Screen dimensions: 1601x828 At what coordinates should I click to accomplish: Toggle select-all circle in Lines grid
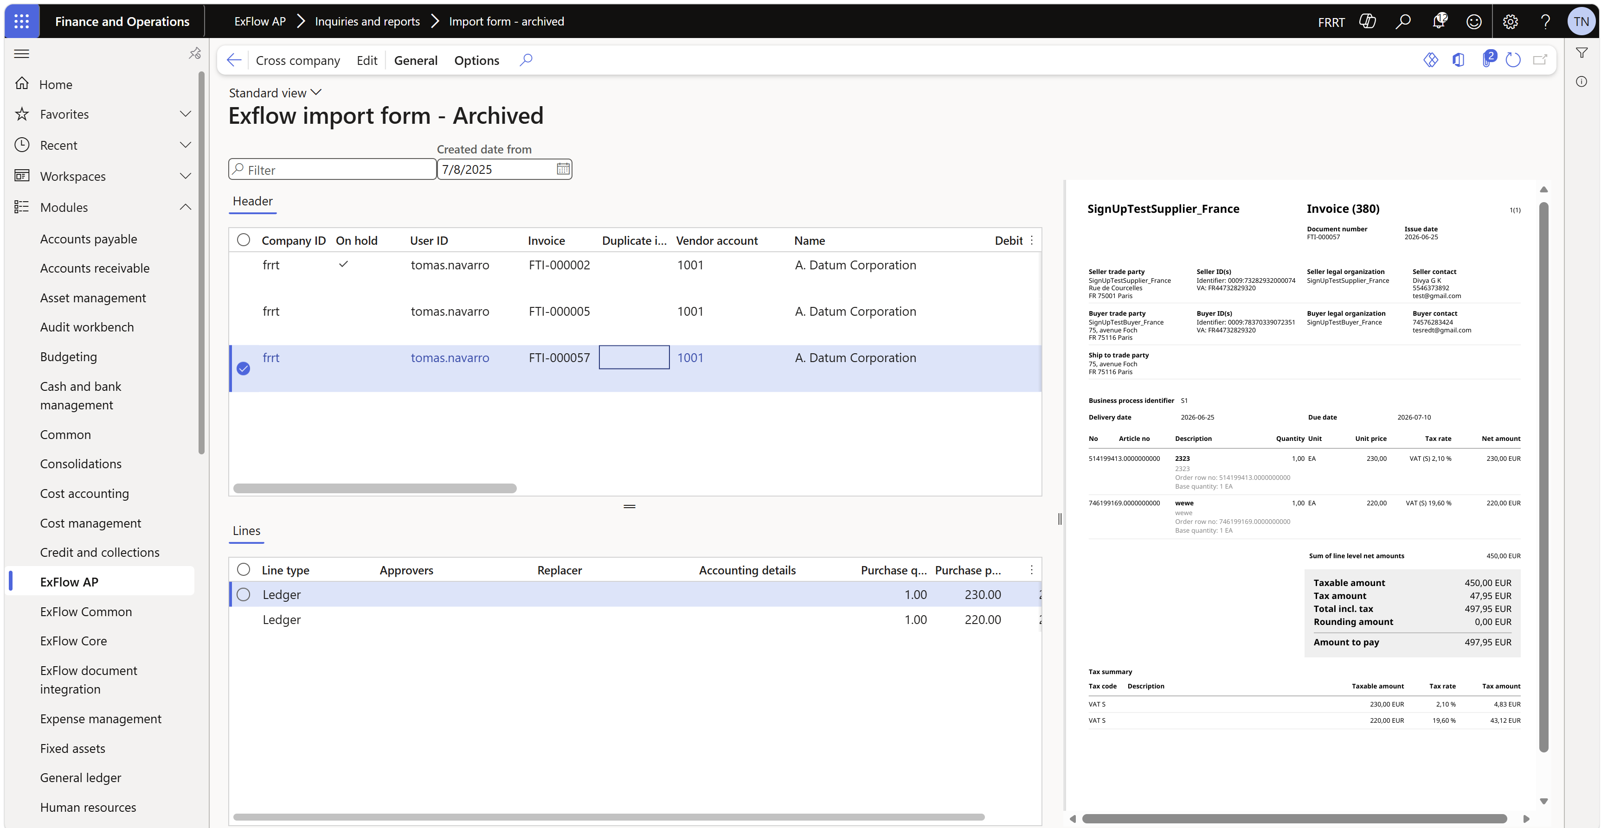click(244, 570)
